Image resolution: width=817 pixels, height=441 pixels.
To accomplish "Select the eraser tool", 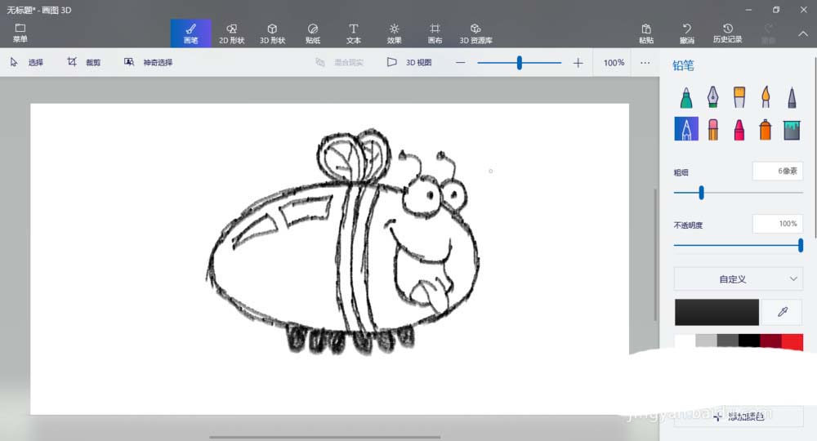I will pyautogui.click(x=712, y=129).
